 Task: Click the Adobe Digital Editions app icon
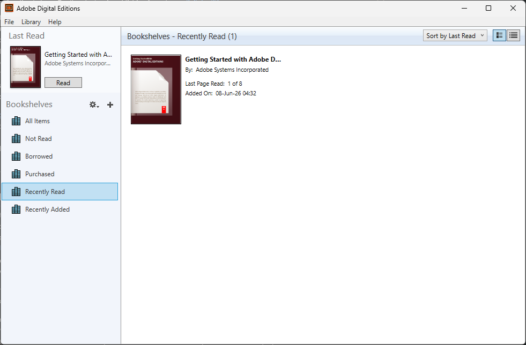[x=9, y=8]
